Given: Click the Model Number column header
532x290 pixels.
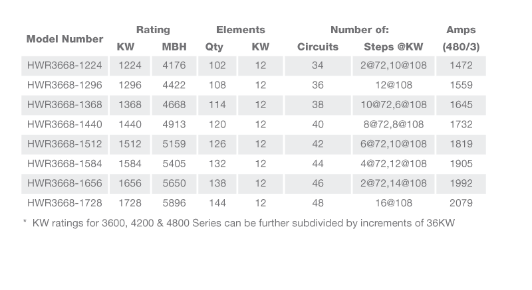Looking at the screenshot, I should pyautogui.click(x=65, y=39).
